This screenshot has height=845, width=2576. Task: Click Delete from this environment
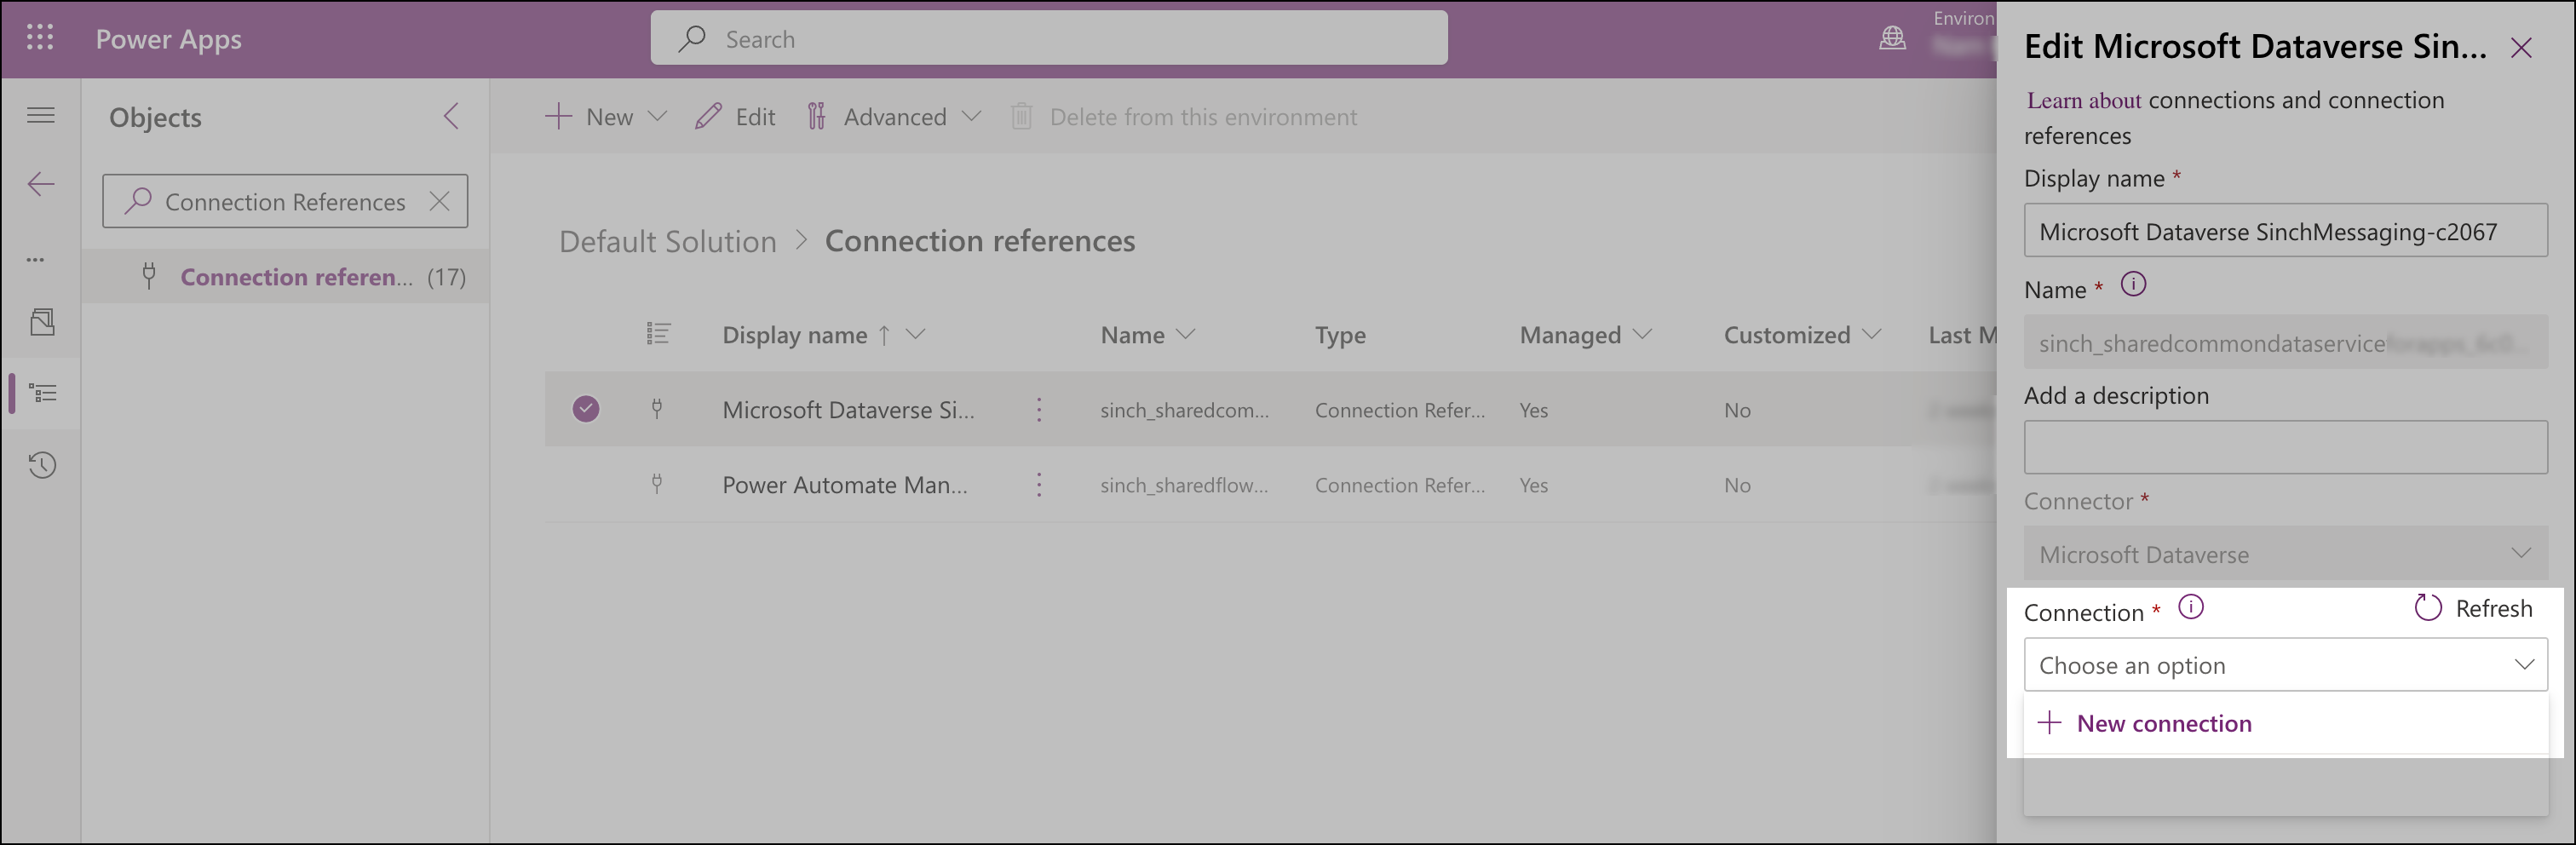point(1183,117)
